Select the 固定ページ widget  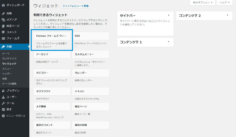[91, 107]
